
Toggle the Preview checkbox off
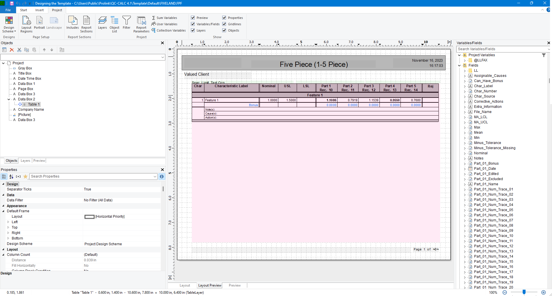coord(193,17)
